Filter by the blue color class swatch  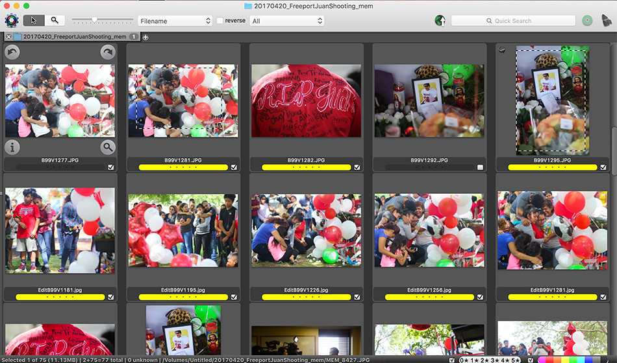coord(588,360)
